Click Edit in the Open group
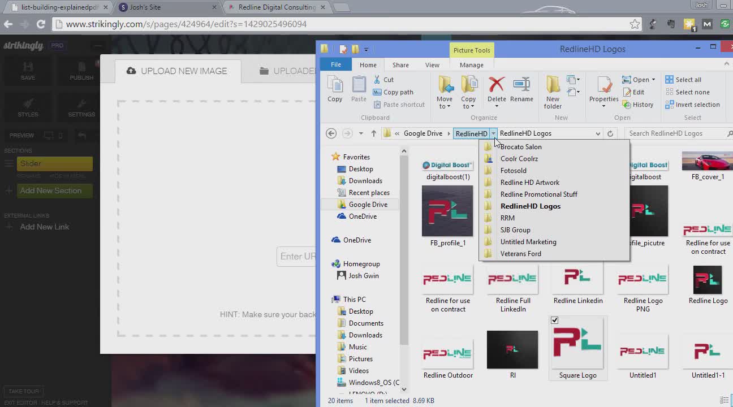The height and width of the screenshot is (407, 733). tap(633, 92)
